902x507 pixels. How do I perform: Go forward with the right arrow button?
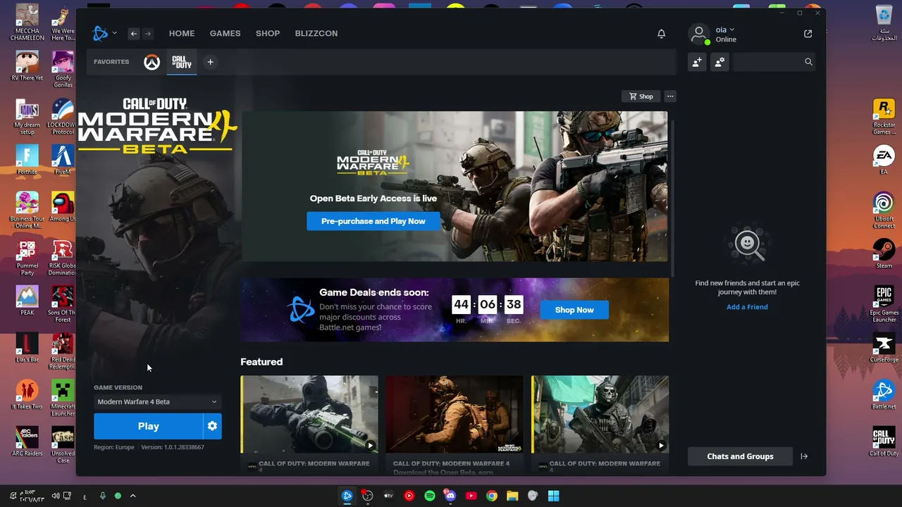tap(147, 33)
